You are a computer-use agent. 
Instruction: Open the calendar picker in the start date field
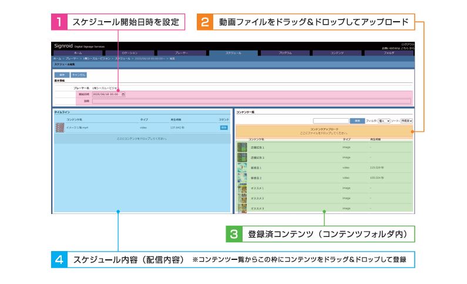coord(123,94)
